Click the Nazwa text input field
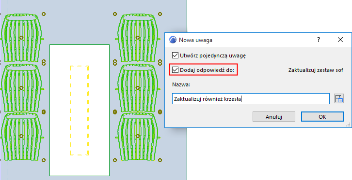The width and height of the screenshot is (352, 180). [x=251, y=99]
